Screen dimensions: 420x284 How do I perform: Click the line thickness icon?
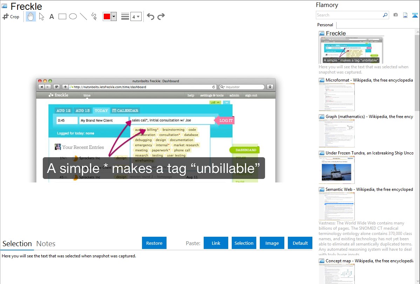tap(125, 16)
